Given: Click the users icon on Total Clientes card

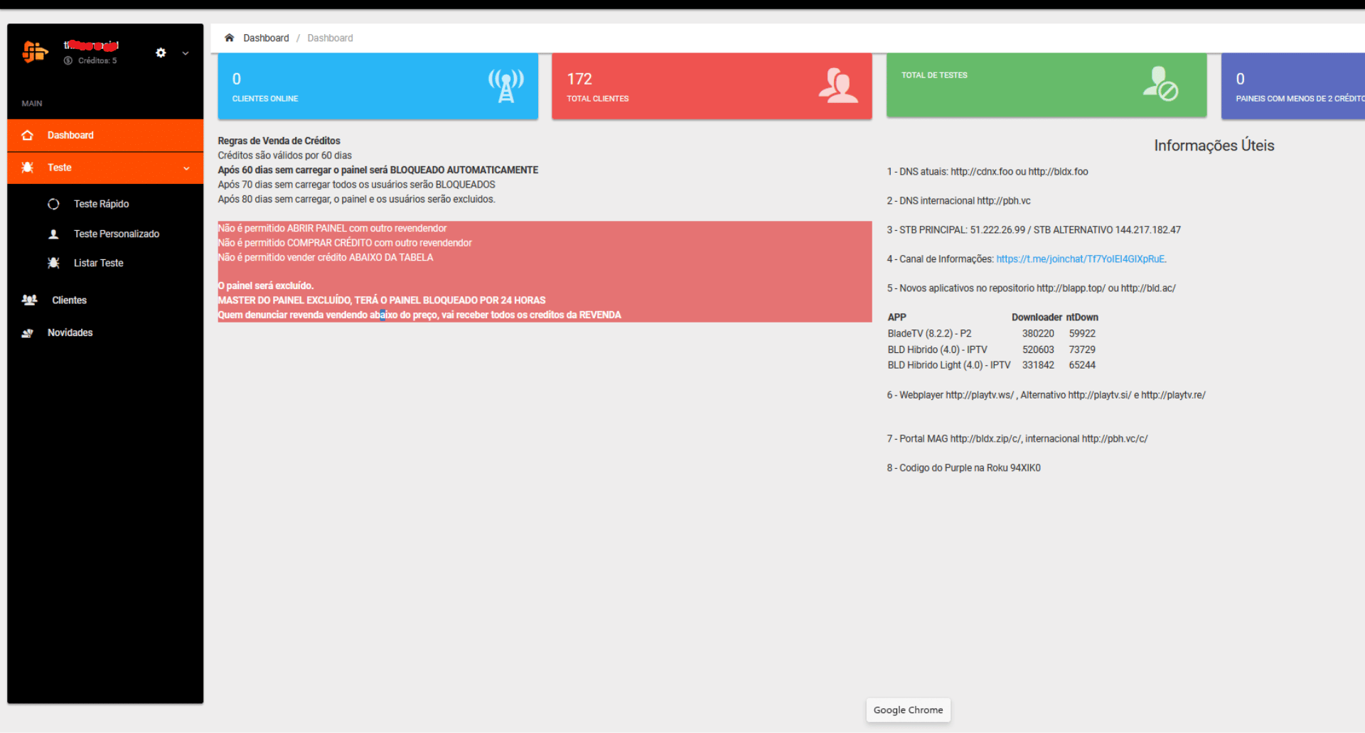Looking at the screenshot, I should (x=837, y=85).
